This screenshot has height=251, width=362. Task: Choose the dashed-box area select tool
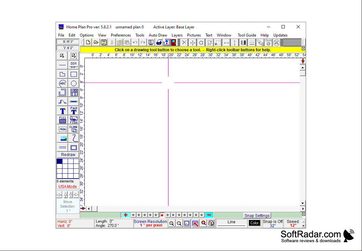pos(74,56)
